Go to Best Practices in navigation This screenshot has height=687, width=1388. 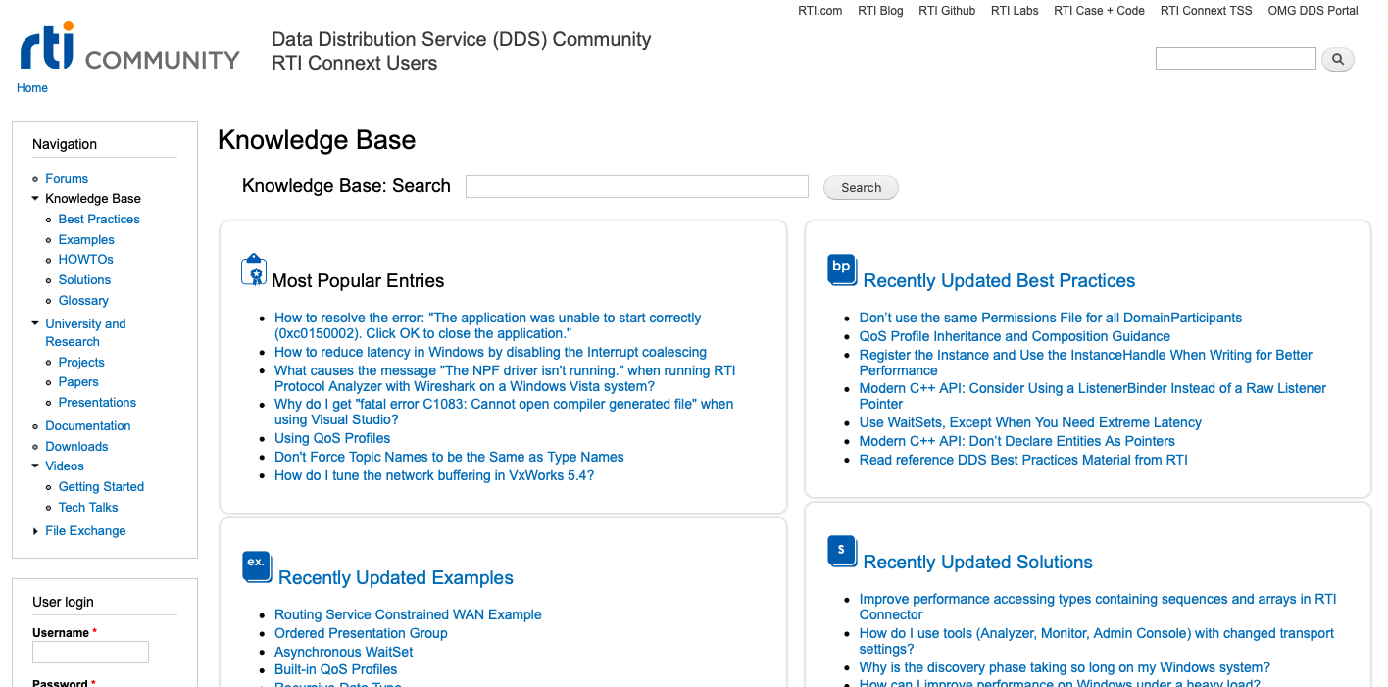click(x=99, y=220)
